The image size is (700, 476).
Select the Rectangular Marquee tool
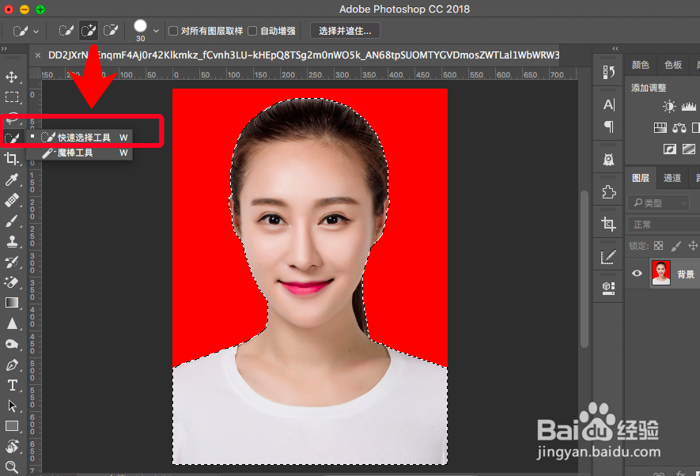coord(12,96)
